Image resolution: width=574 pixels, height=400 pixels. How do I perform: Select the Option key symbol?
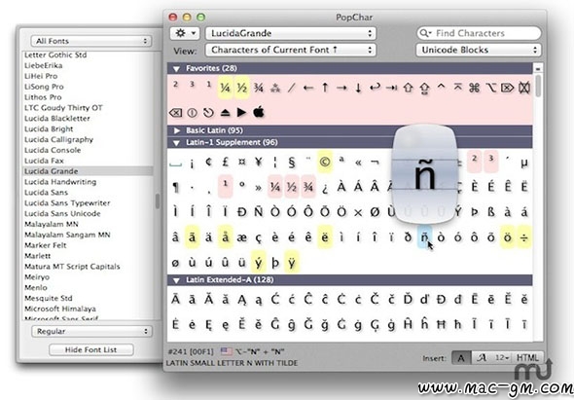[491, 88]
